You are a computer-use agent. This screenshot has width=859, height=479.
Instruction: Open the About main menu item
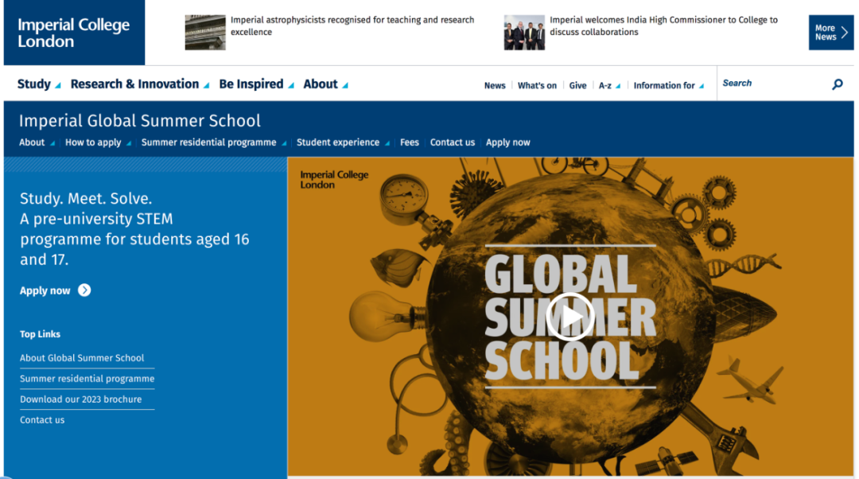(321, 84)
